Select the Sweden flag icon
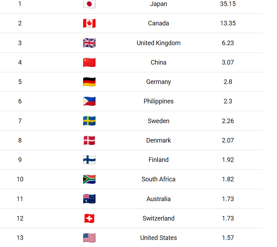Image resolution: width=277 pixels, height=247 pixels. tap(89, 121)
